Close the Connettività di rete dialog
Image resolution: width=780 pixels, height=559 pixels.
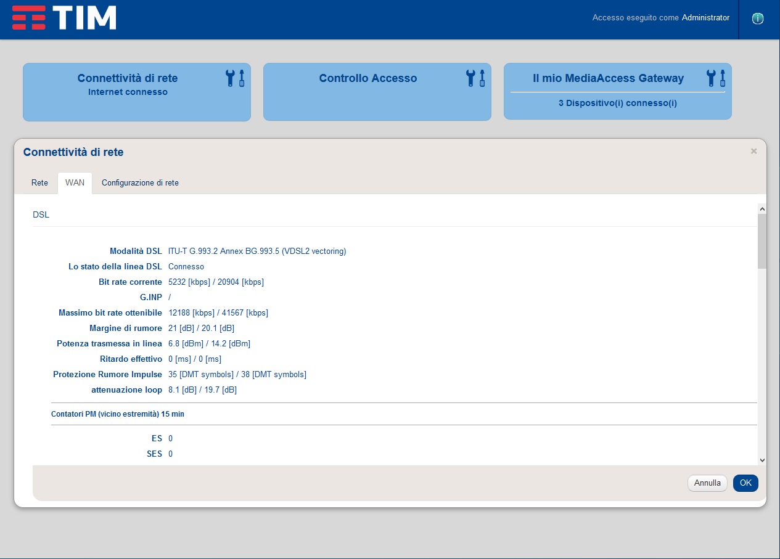point(753,151)
